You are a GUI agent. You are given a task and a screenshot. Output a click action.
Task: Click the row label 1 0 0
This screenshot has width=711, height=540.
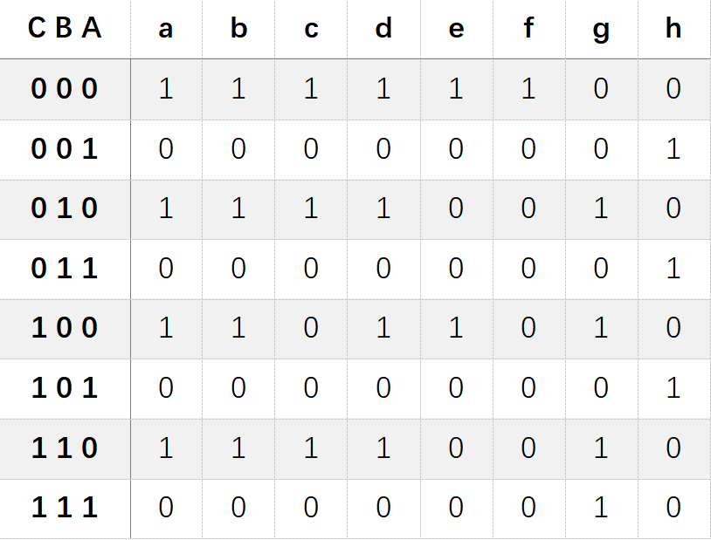tap(65, 328)
